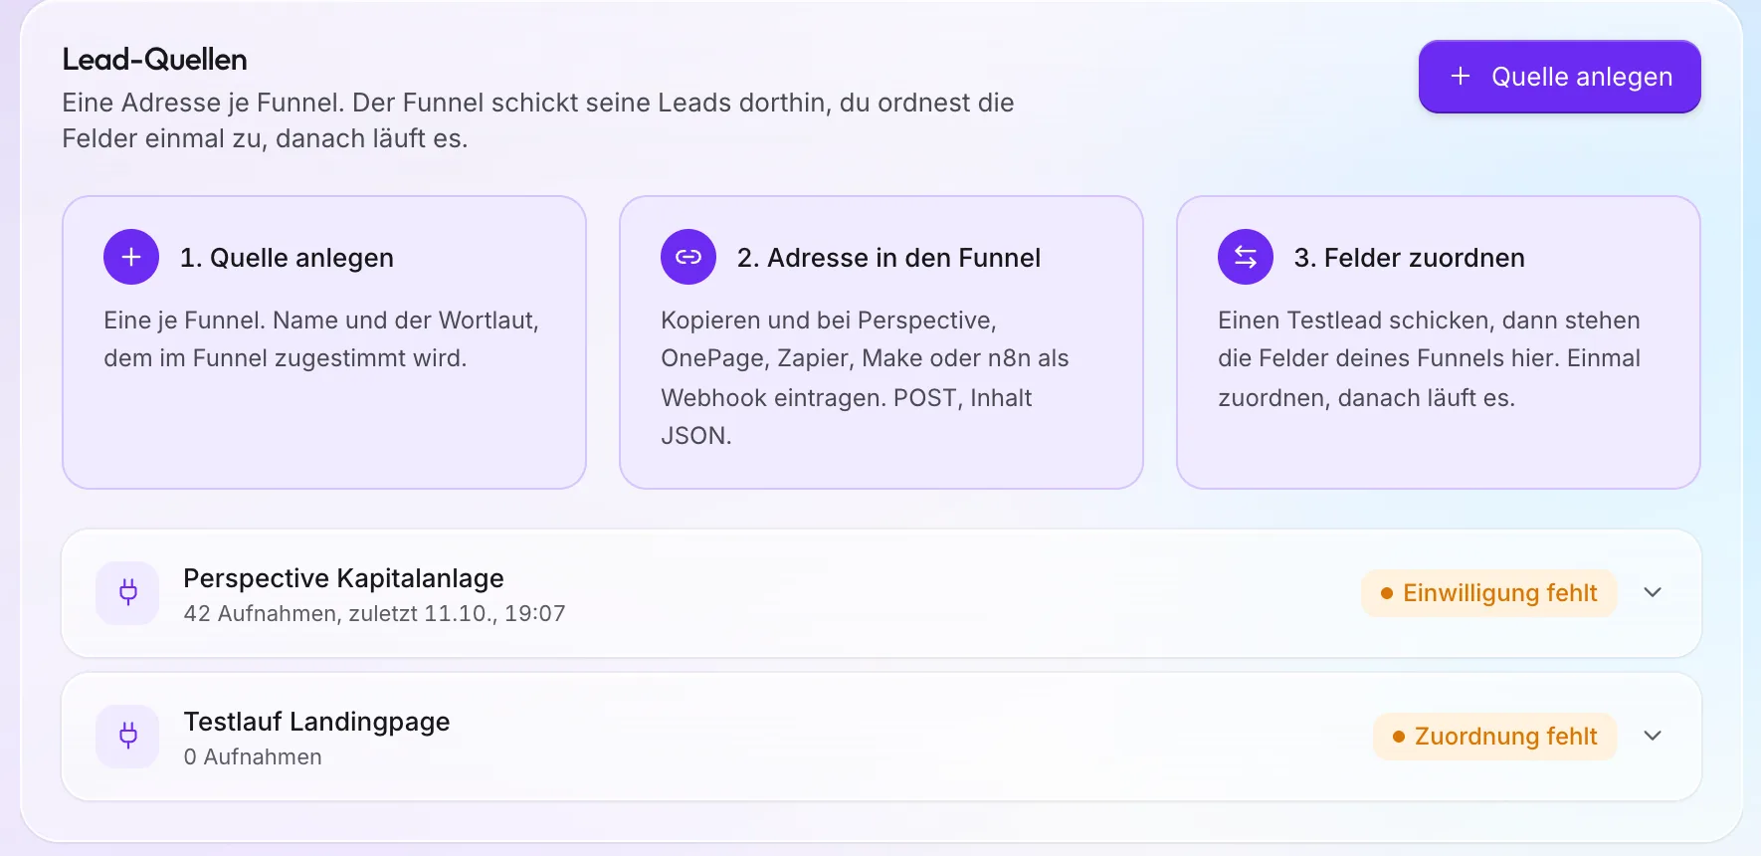Click the "3. Felder zuordnen" step heading
Image resolution: width=1761 pixels, height=856 pixels.
(x=1409, y=258)
